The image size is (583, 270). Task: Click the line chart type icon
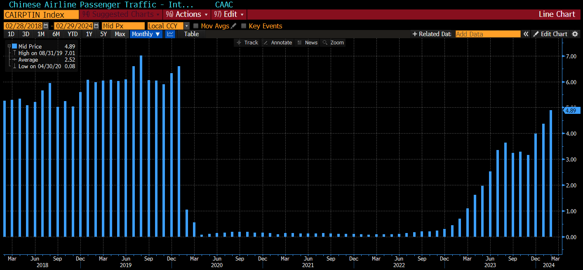(x=170, y=34)
